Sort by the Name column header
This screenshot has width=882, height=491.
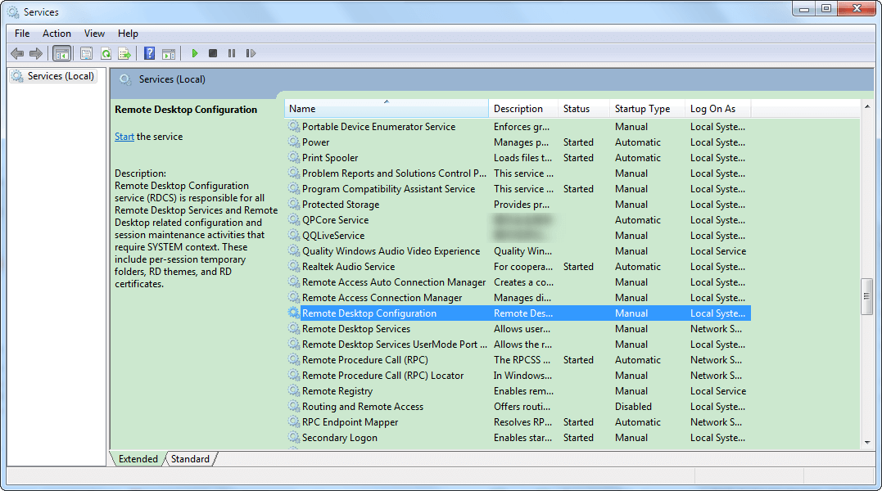[387, 108]
